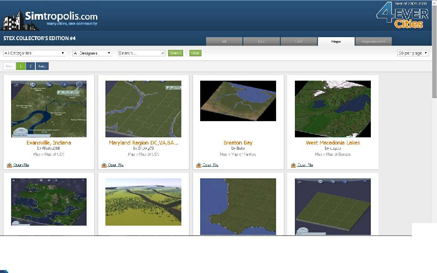The width and height of the screenshot is (437, 273).
Task: Click the Breaton Bay map thumbnail
Action: pos(238,101)
